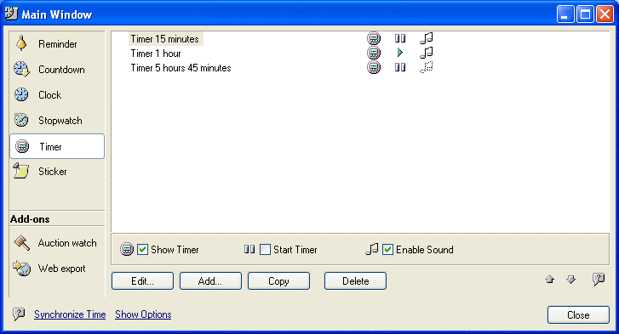Go to the Stopwatch section
Screen dimensions: 619x334
[57, 121]
